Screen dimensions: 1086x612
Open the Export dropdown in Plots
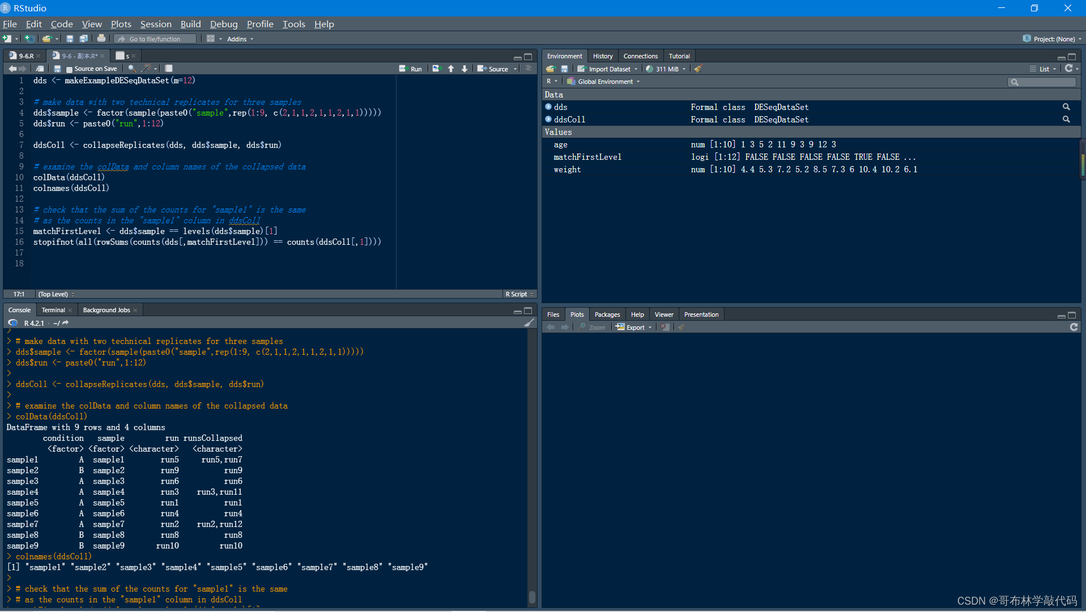(x=634, y=327)
